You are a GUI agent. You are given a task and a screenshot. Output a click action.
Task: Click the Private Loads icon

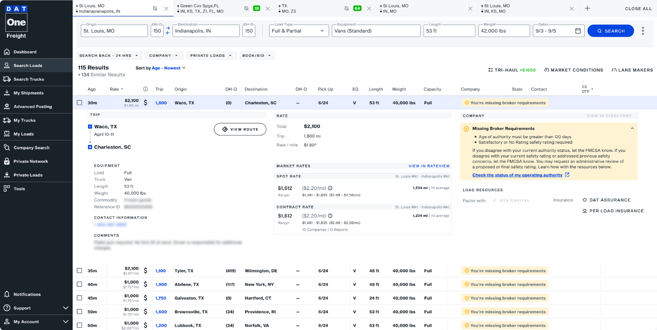pos(7,175)
